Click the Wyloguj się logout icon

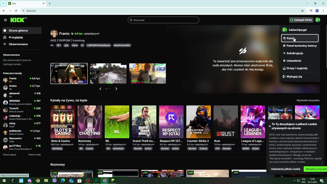[284, 76]
